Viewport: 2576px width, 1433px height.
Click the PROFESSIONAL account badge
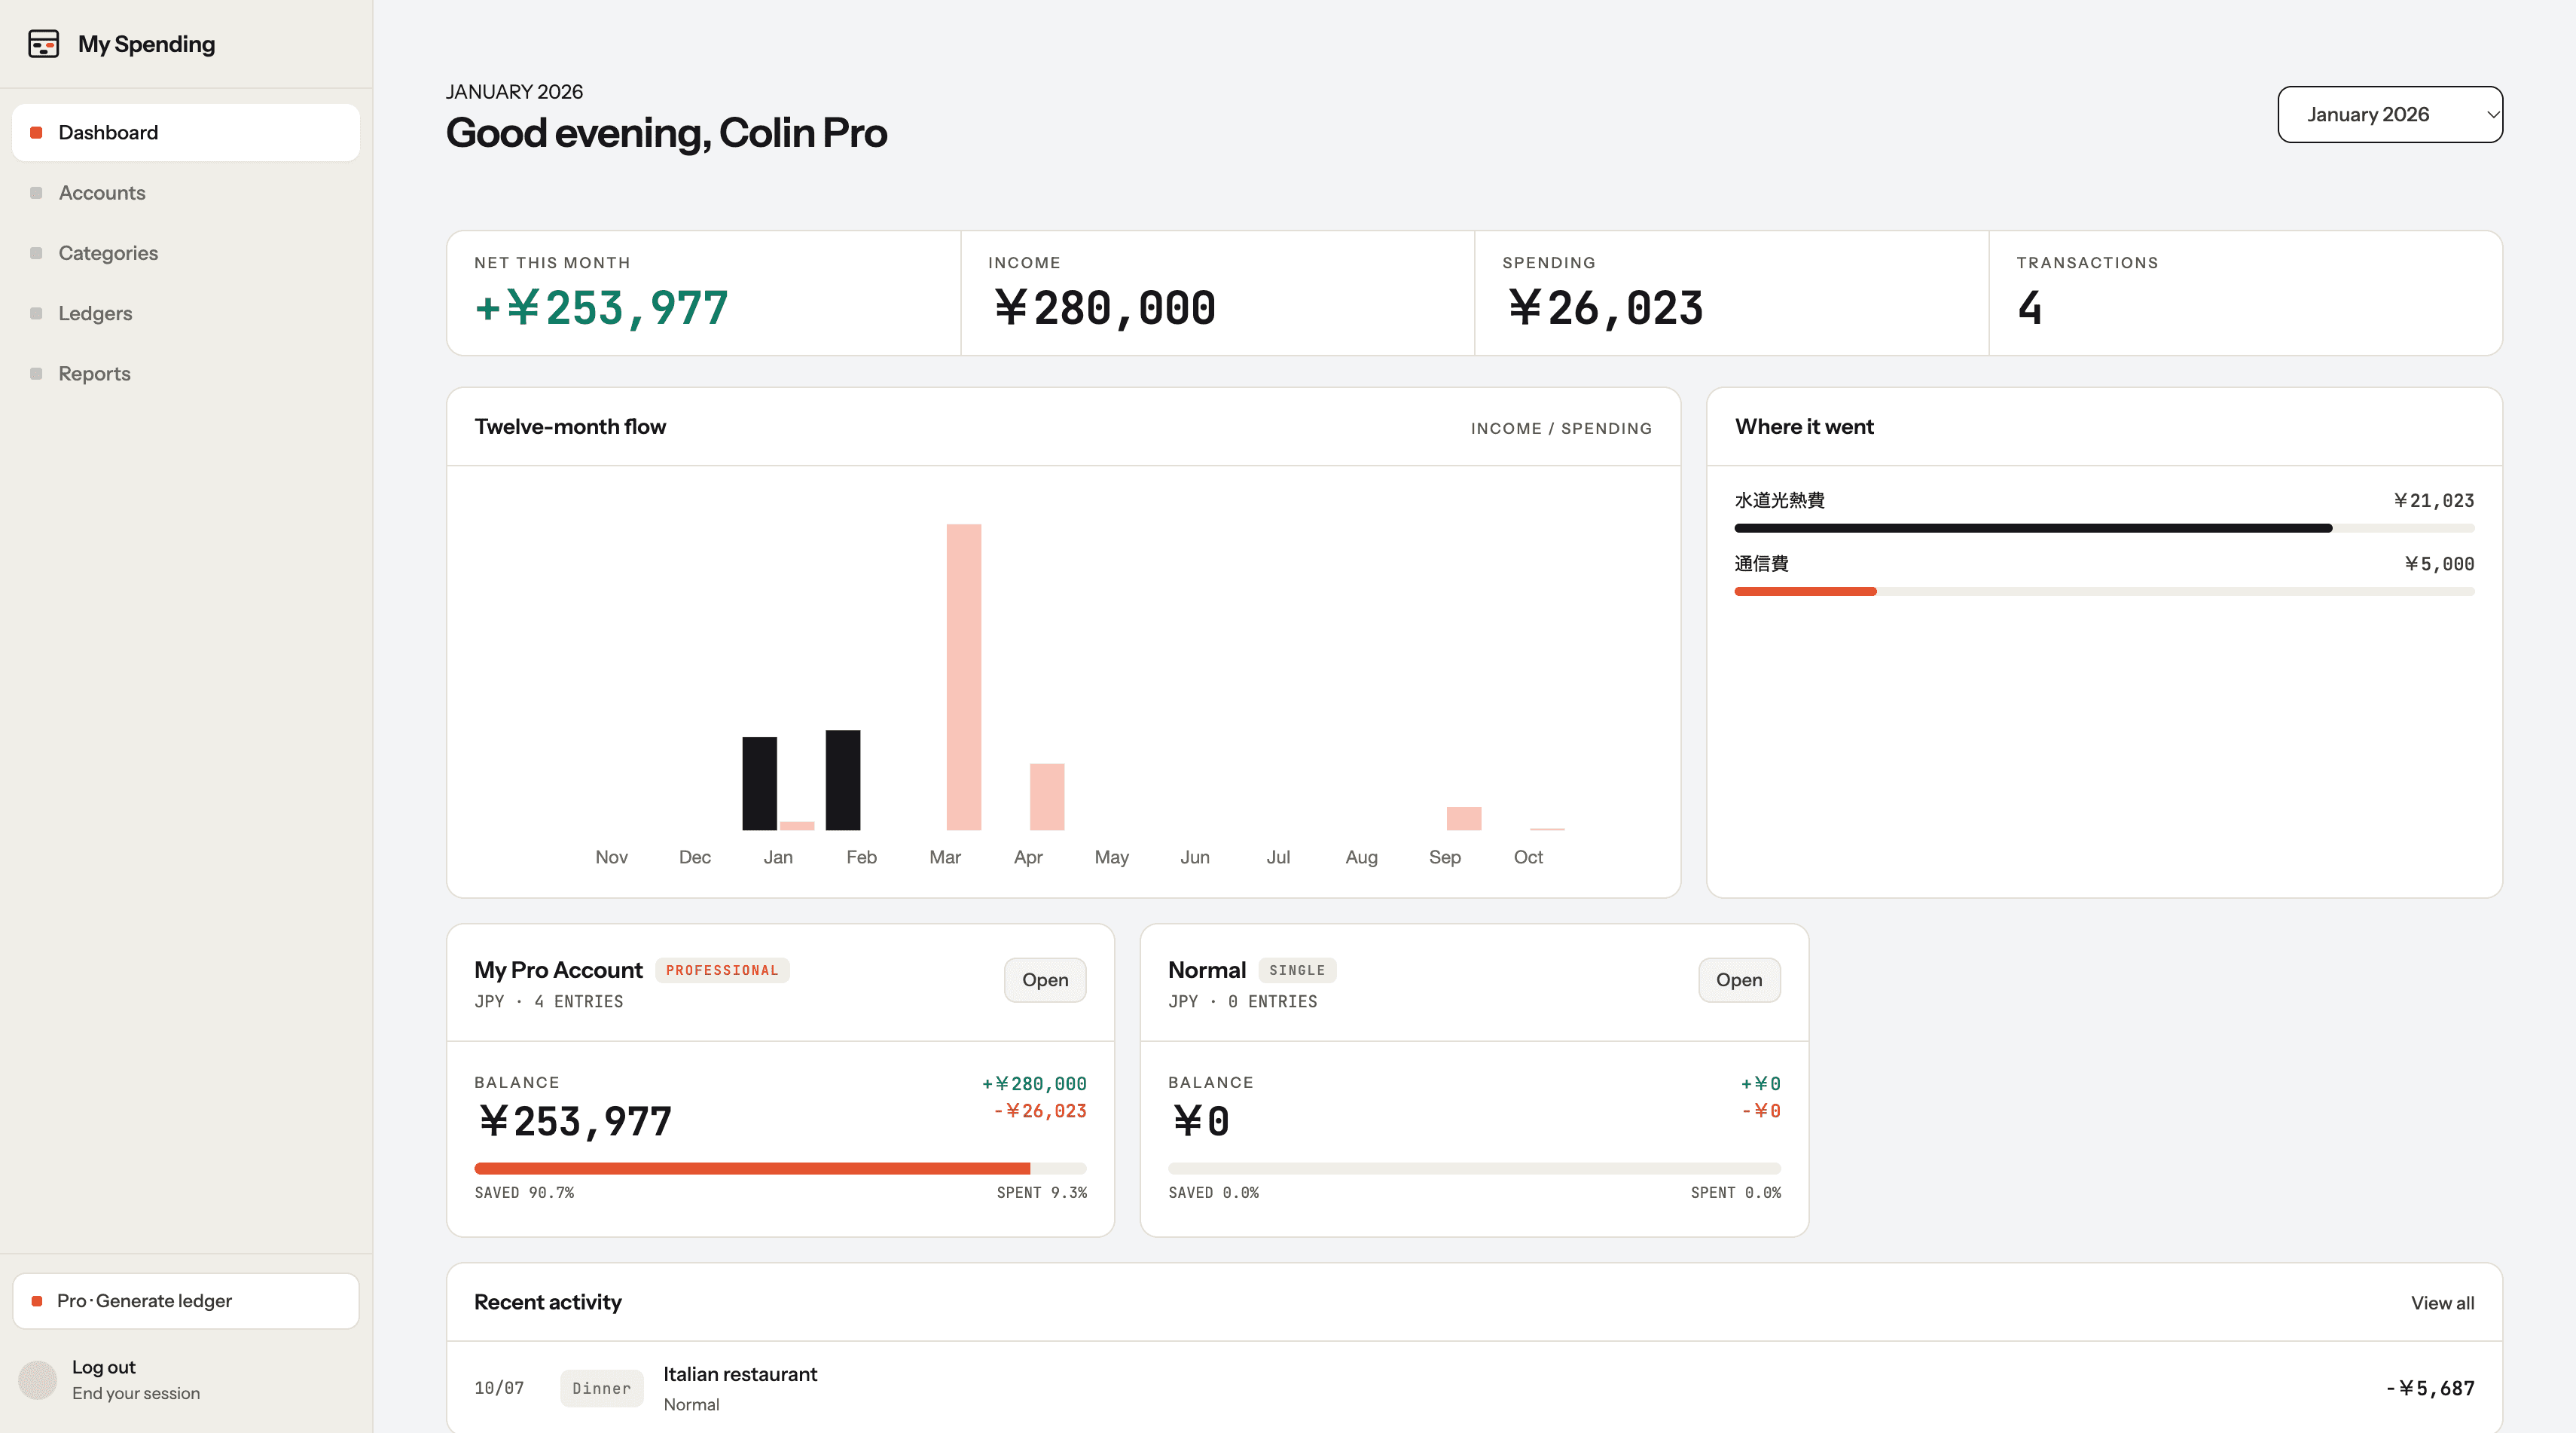[722, 970]
